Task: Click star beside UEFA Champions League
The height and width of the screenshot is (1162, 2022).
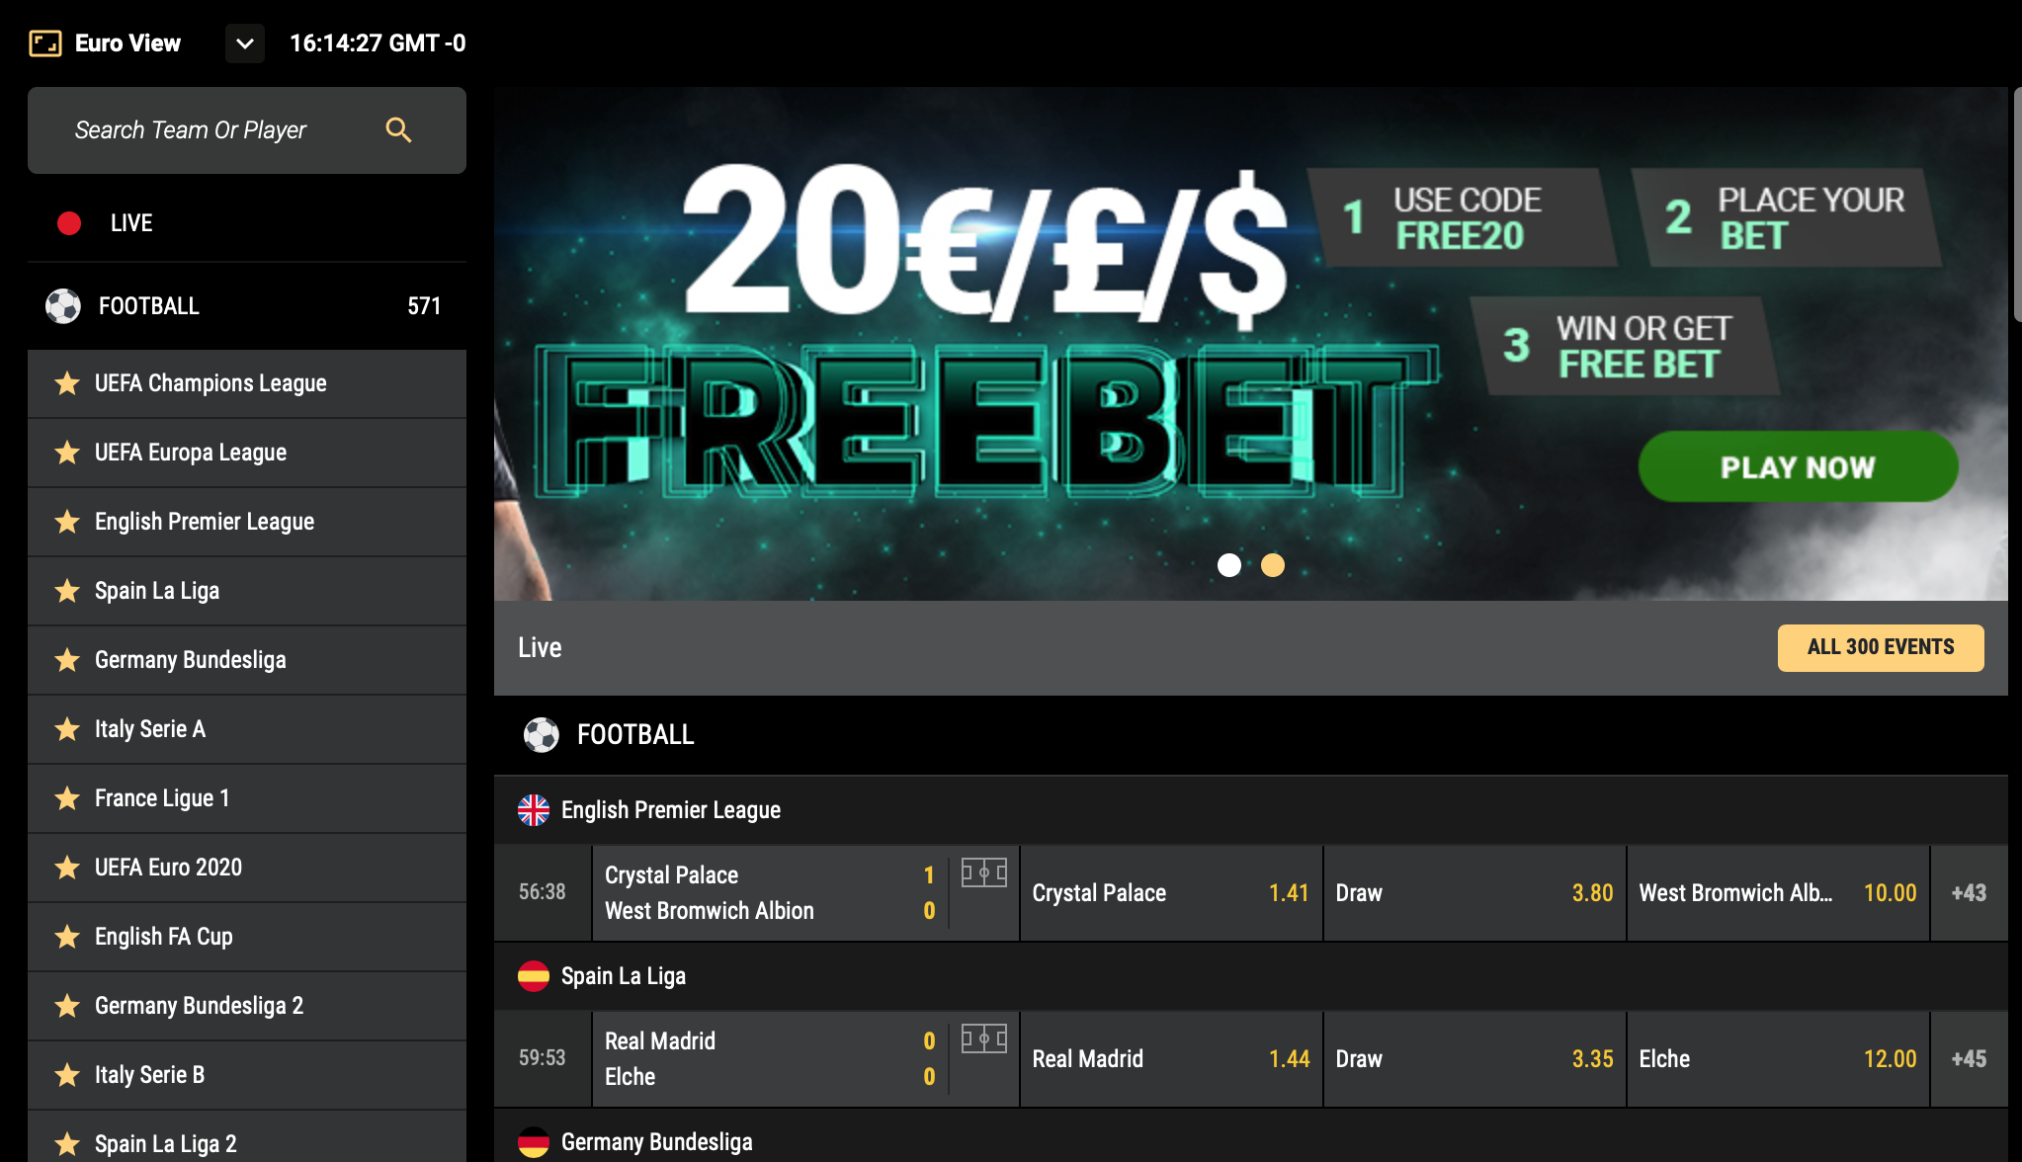Action: [67, 383]
